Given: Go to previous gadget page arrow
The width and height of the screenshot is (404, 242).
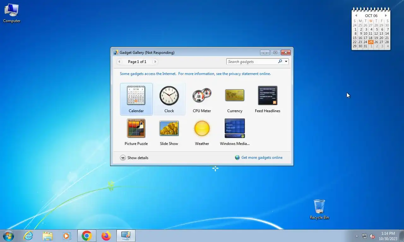Looking at the screenshot, I should tap(119, 62).
